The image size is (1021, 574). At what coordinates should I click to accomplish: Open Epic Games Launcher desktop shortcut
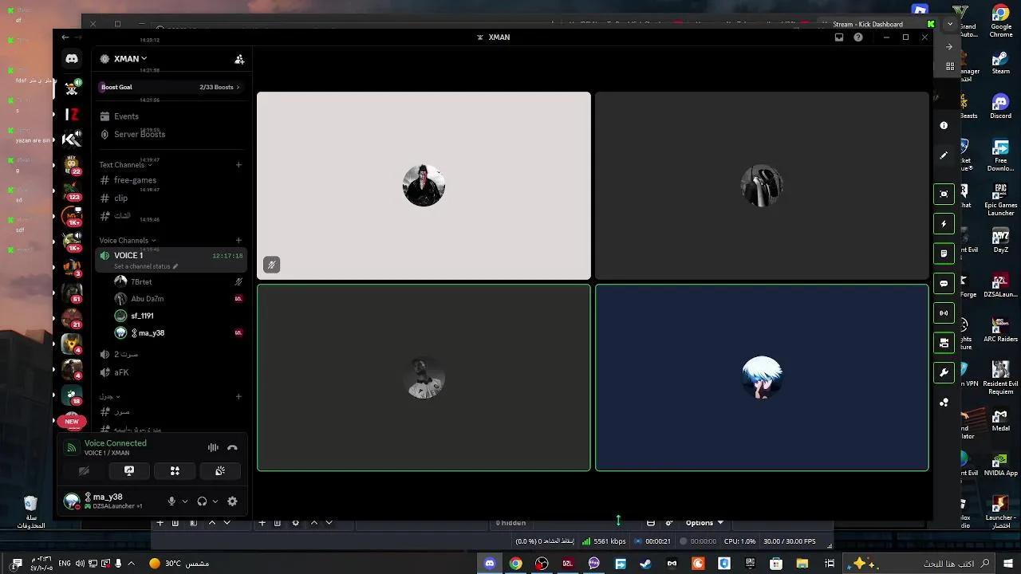1001,200
